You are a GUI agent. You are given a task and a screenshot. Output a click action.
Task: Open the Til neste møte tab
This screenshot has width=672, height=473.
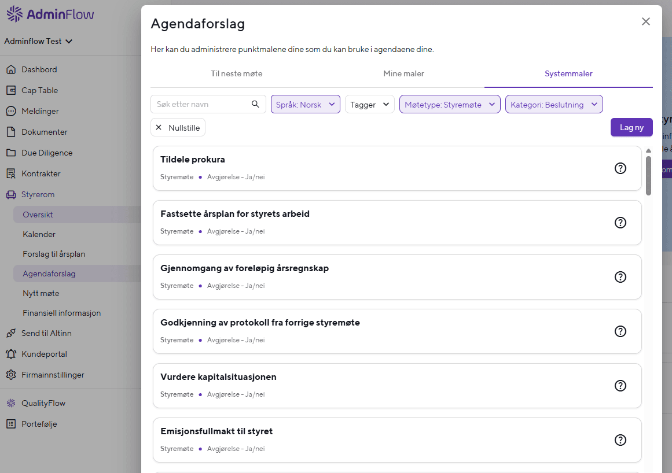coord(237,73)
